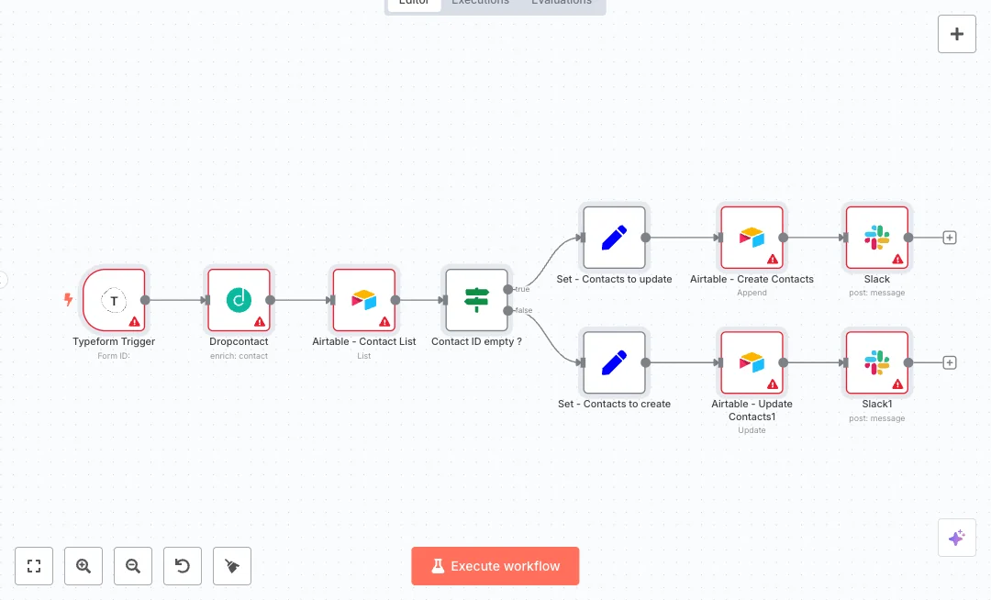Open the Contact ID empty IF node
The width and height of the screenshot is (991, 600).
[476, 300]
